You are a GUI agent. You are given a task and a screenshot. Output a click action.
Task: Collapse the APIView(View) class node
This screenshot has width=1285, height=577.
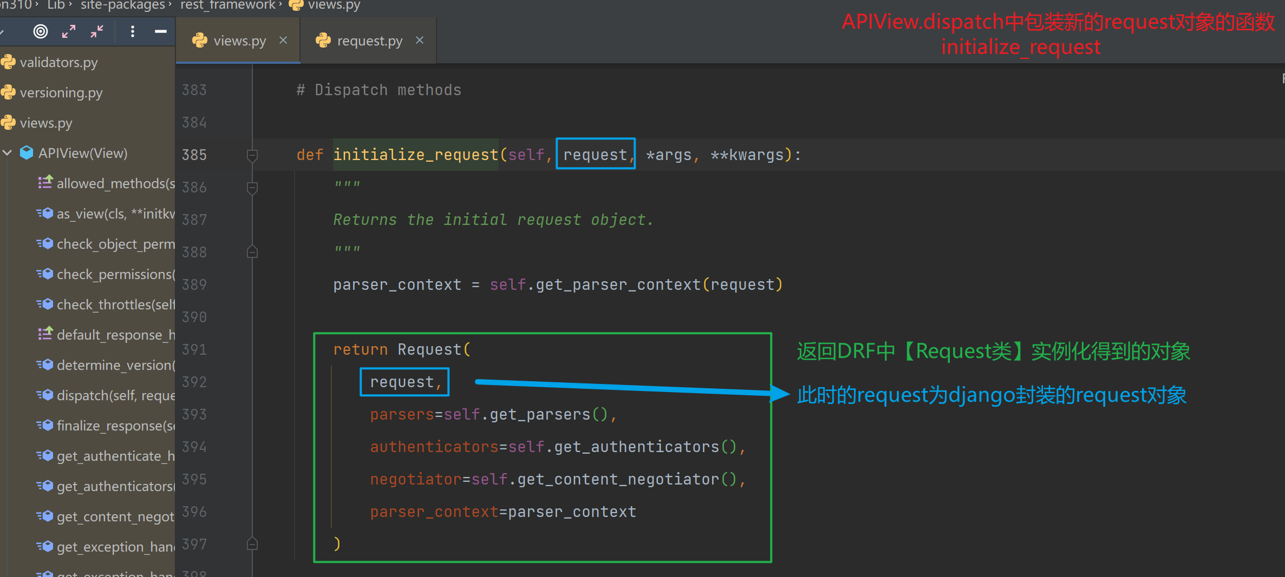point(7,153)
